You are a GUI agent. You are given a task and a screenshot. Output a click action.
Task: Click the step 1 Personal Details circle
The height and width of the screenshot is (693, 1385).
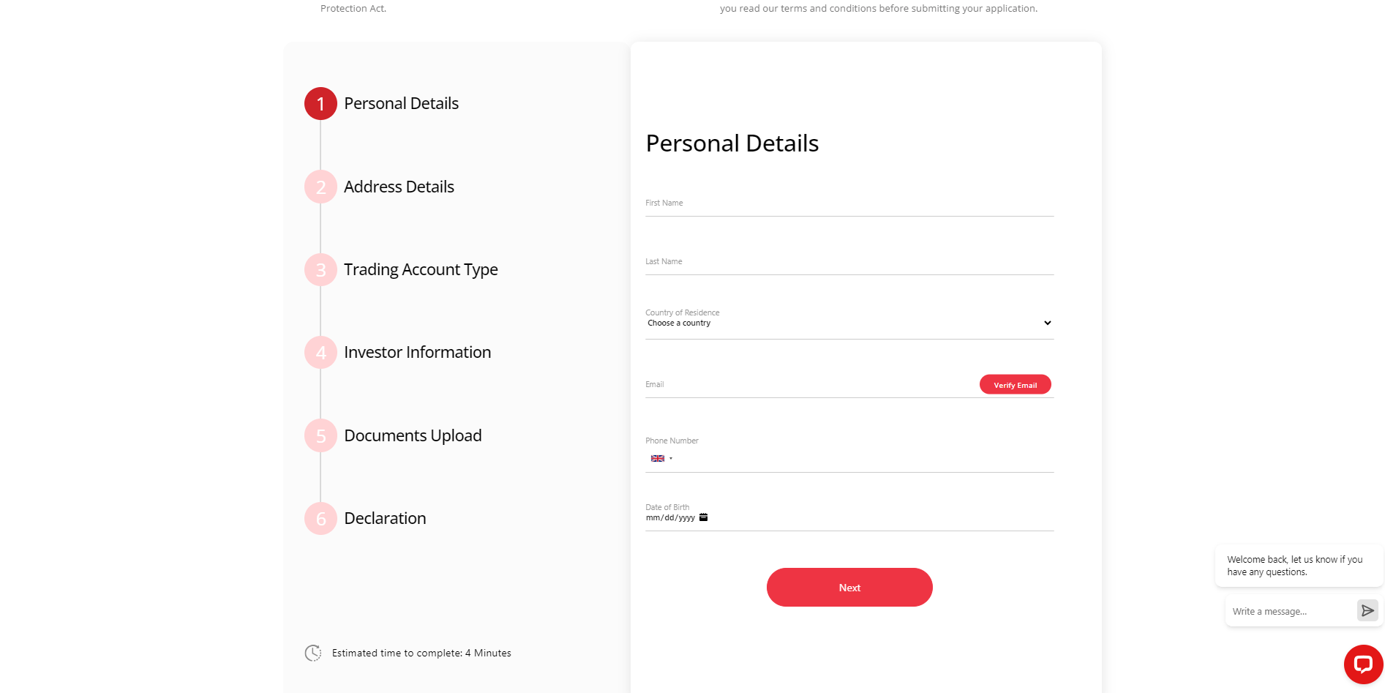(x=320, y=104)
